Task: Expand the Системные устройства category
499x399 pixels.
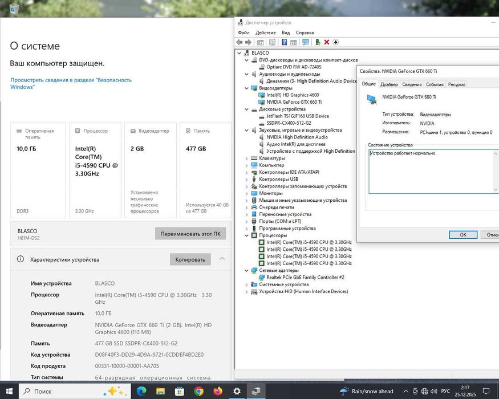Action: point(246,284)
